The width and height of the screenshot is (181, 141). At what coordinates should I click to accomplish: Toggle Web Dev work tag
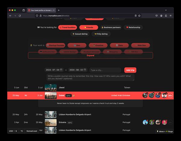[x=141, y=45]
